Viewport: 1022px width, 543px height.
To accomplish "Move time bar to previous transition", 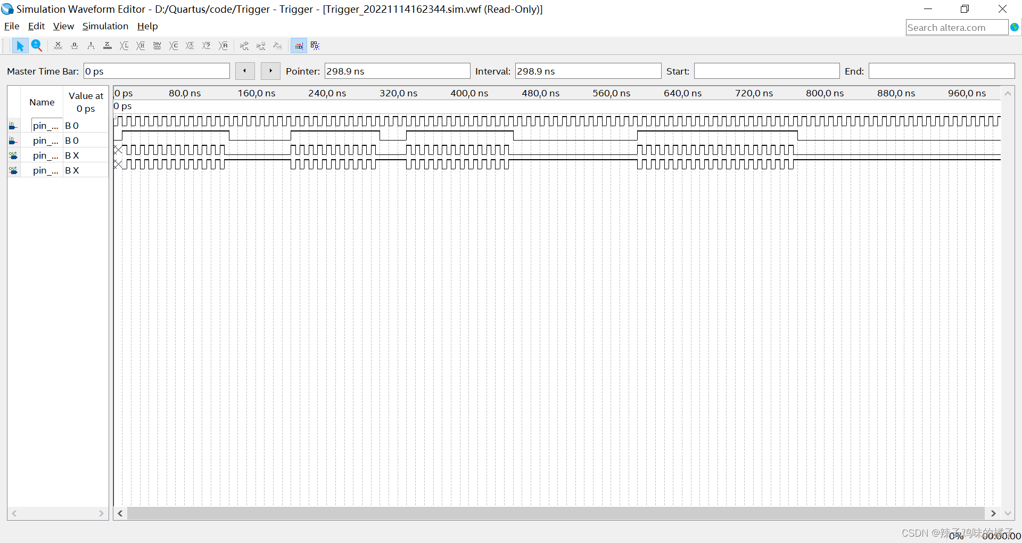I will click(245, 71).
